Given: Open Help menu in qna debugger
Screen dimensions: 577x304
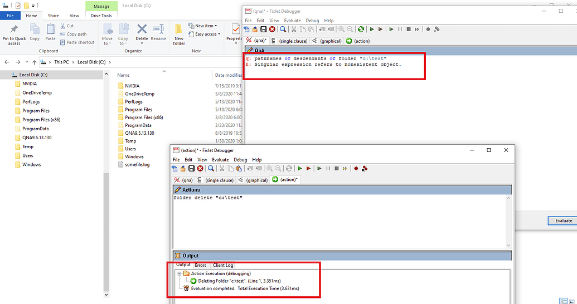Looking at the screenshot, I should pyautogui.click(x=329, y=21).
